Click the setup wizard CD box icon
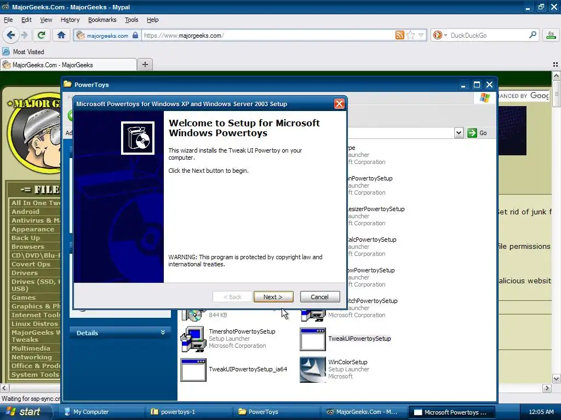The width and height of the screenshot is (561, 420). click(x=138, y=138)
